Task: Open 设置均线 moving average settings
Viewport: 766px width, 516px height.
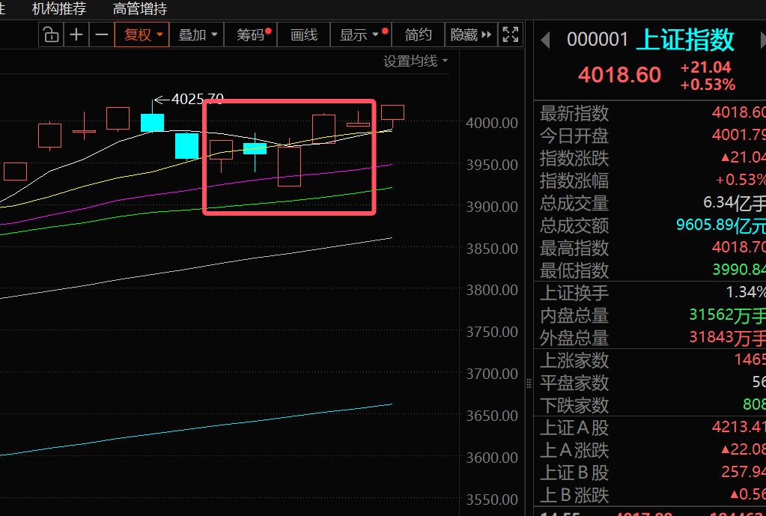Action: (416, 61)
